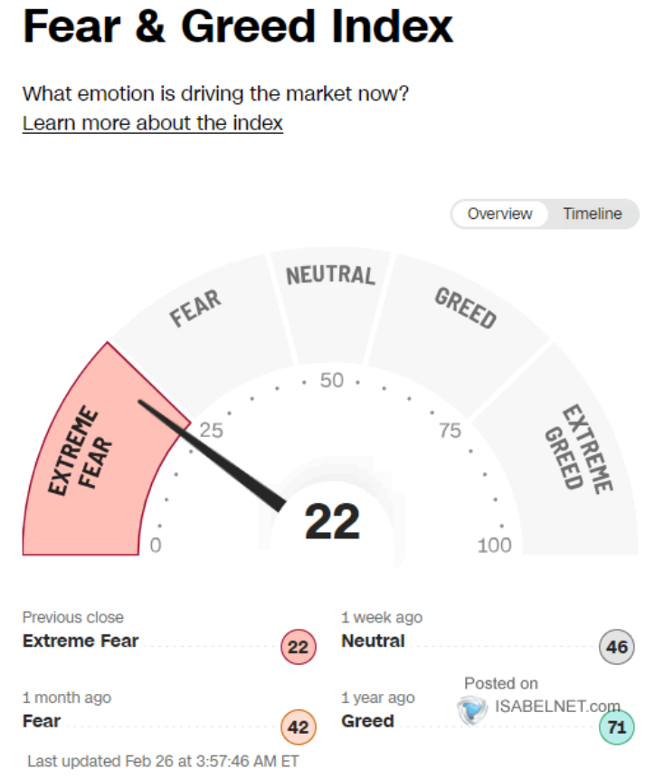The height and width of the screenshot is (779, 664).
Task: Click the ISABELNET.com watermark text
Action: pos(557,706)
